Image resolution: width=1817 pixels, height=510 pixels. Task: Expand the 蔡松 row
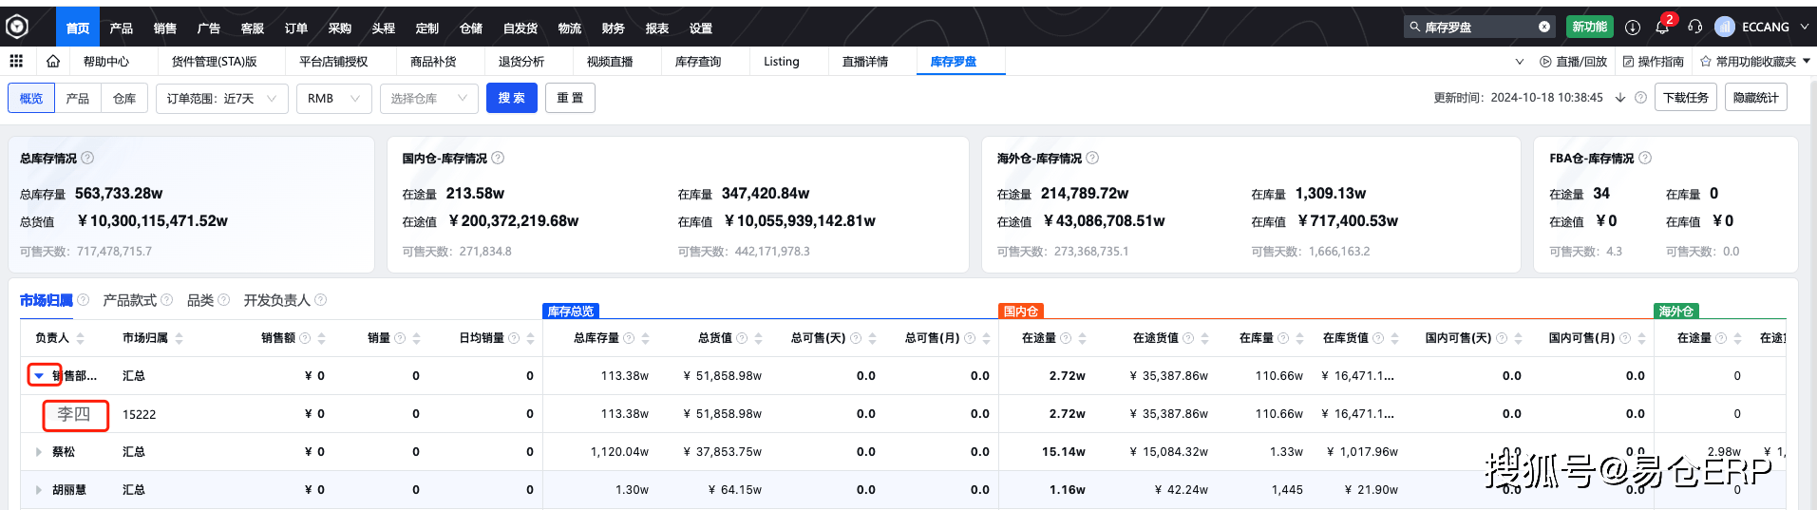point(39,452)
